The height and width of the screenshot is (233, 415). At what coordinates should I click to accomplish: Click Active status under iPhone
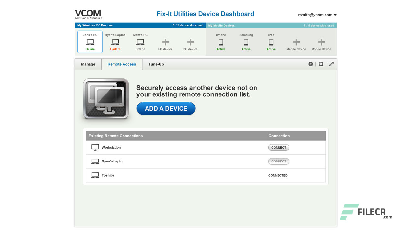(x=221, y=49)
